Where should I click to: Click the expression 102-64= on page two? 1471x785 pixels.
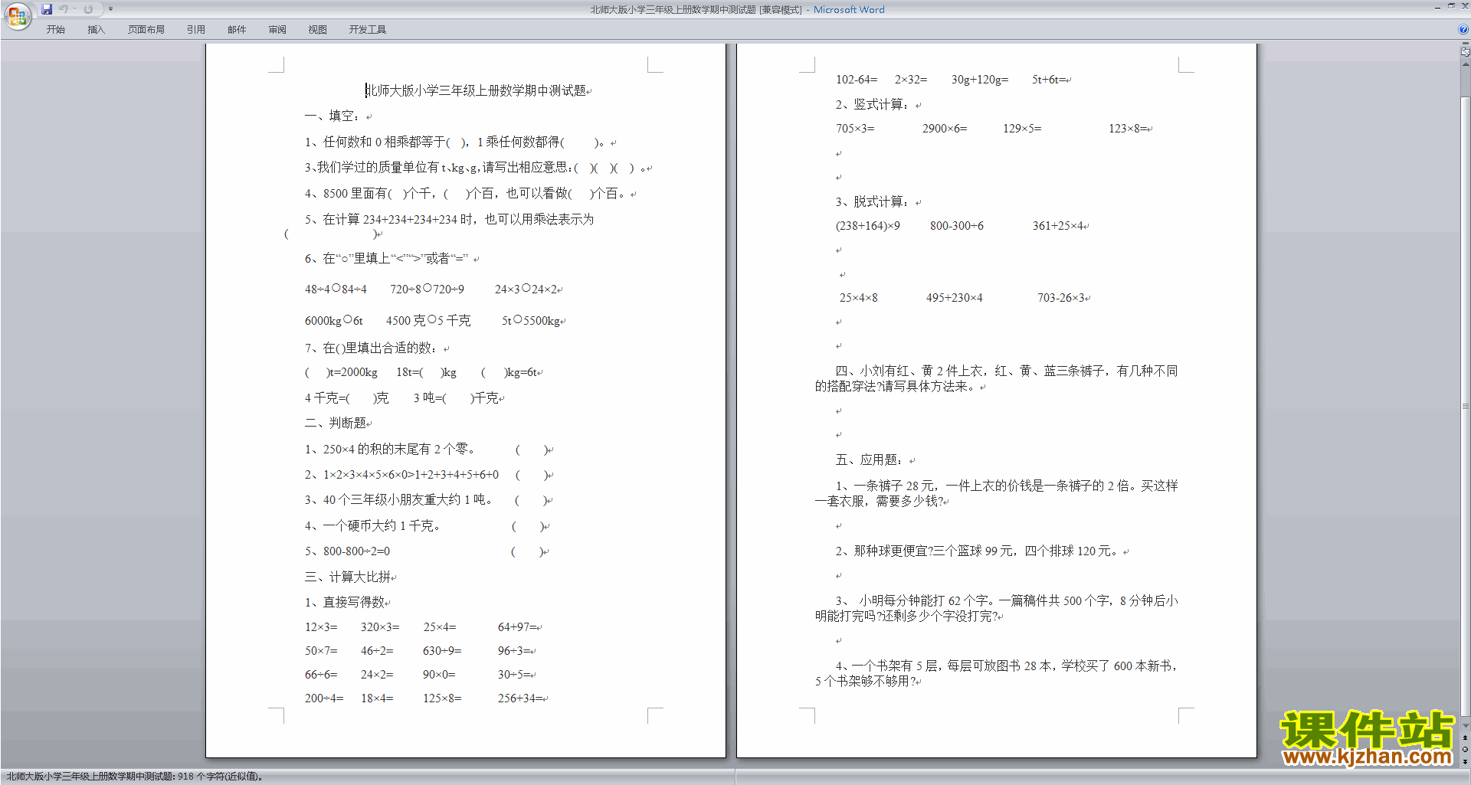pos(857,79)
